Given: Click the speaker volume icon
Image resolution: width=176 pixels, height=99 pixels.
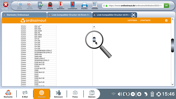Looking at the screenshot, I should click(120, 94).
